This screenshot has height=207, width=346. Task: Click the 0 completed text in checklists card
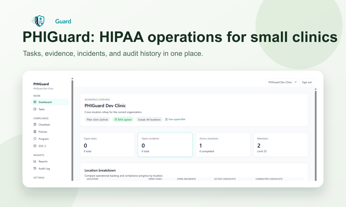tap(207, 151)
